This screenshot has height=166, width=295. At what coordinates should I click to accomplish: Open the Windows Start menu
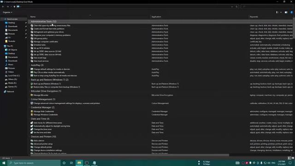(x=4, y=163)
